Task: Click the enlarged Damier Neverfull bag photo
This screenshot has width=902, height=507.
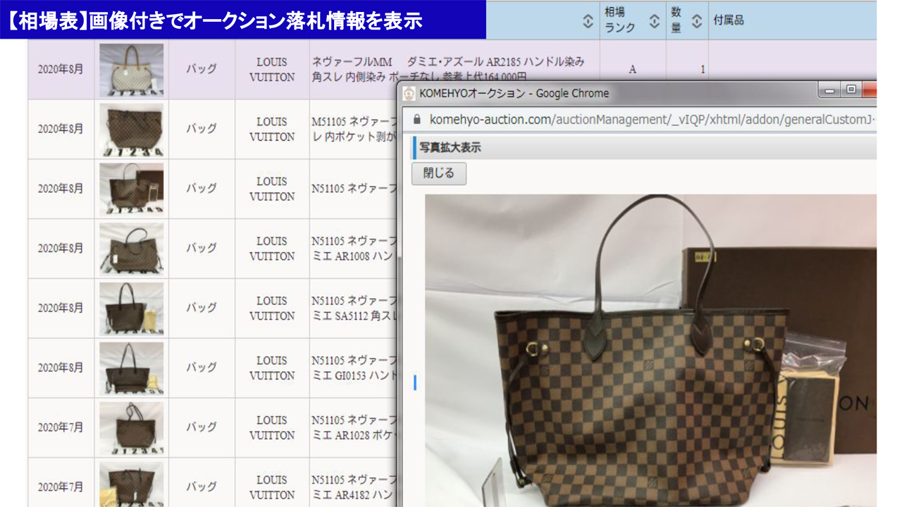Action: [x=650, y=351]
